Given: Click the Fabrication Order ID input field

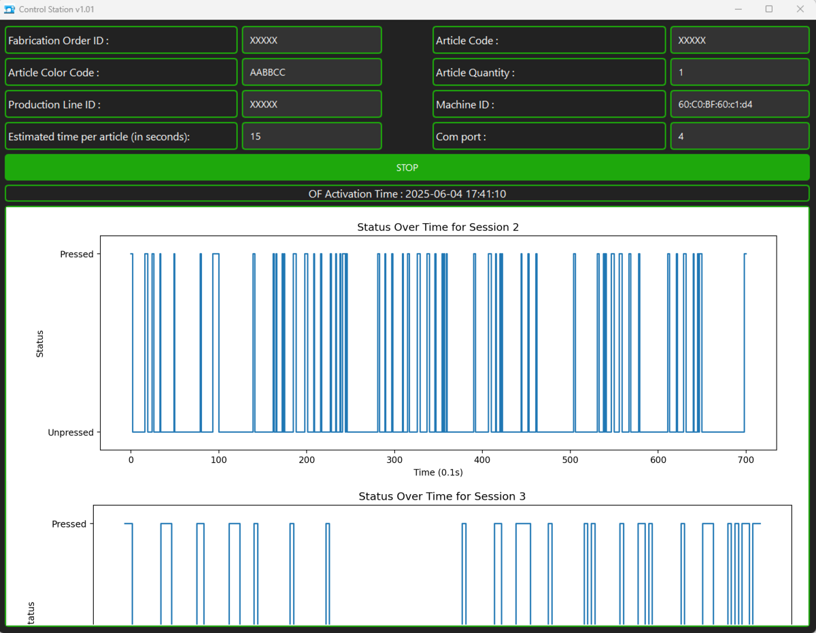Looking at the screenshot, I should pos(311,40).
